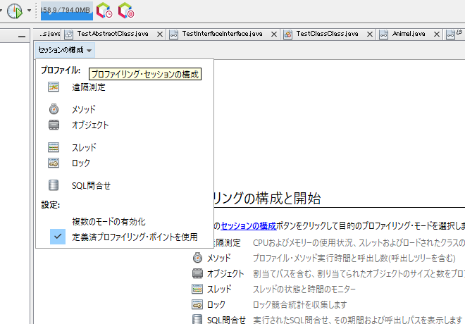The height and width of the screenshot is (324, 465).
Task: Click the Profile Project clock icon
Action: [x=15, y=11]
